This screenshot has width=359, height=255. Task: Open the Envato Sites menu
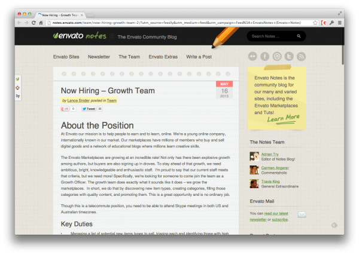(x=66, y=57)
